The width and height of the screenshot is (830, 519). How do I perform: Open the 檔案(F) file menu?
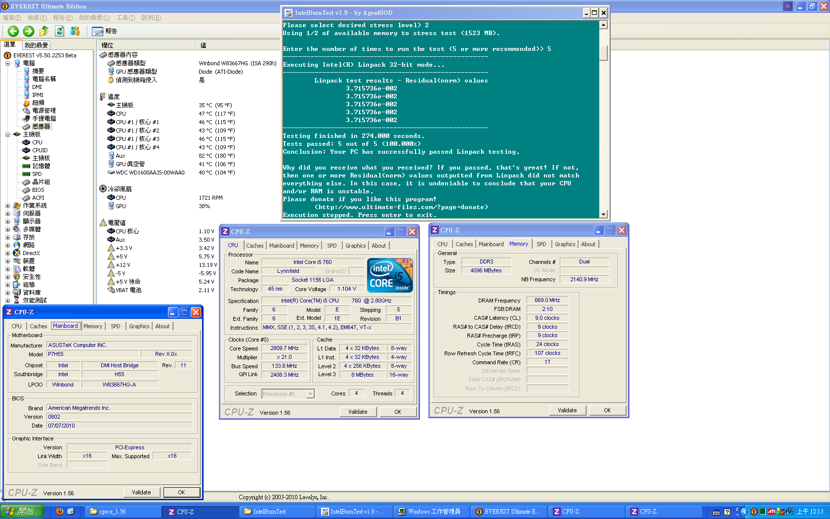pyautogui.click(x=12, y=18)
